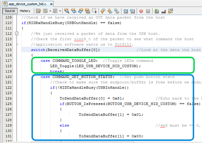Image resolution: width=202 pixels, height=143 pixels.
Task: Open the Back history dropdown arrow
Action: click(x=50, y=11)
